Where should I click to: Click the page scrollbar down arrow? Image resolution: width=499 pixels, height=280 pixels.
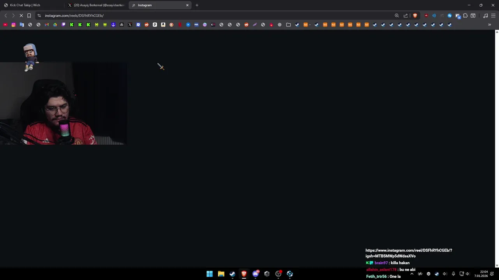point(497,266)
